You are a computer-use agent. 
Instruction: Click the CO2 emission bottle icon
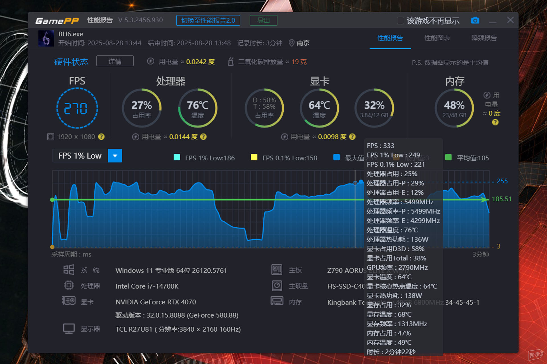click(231, 61)
